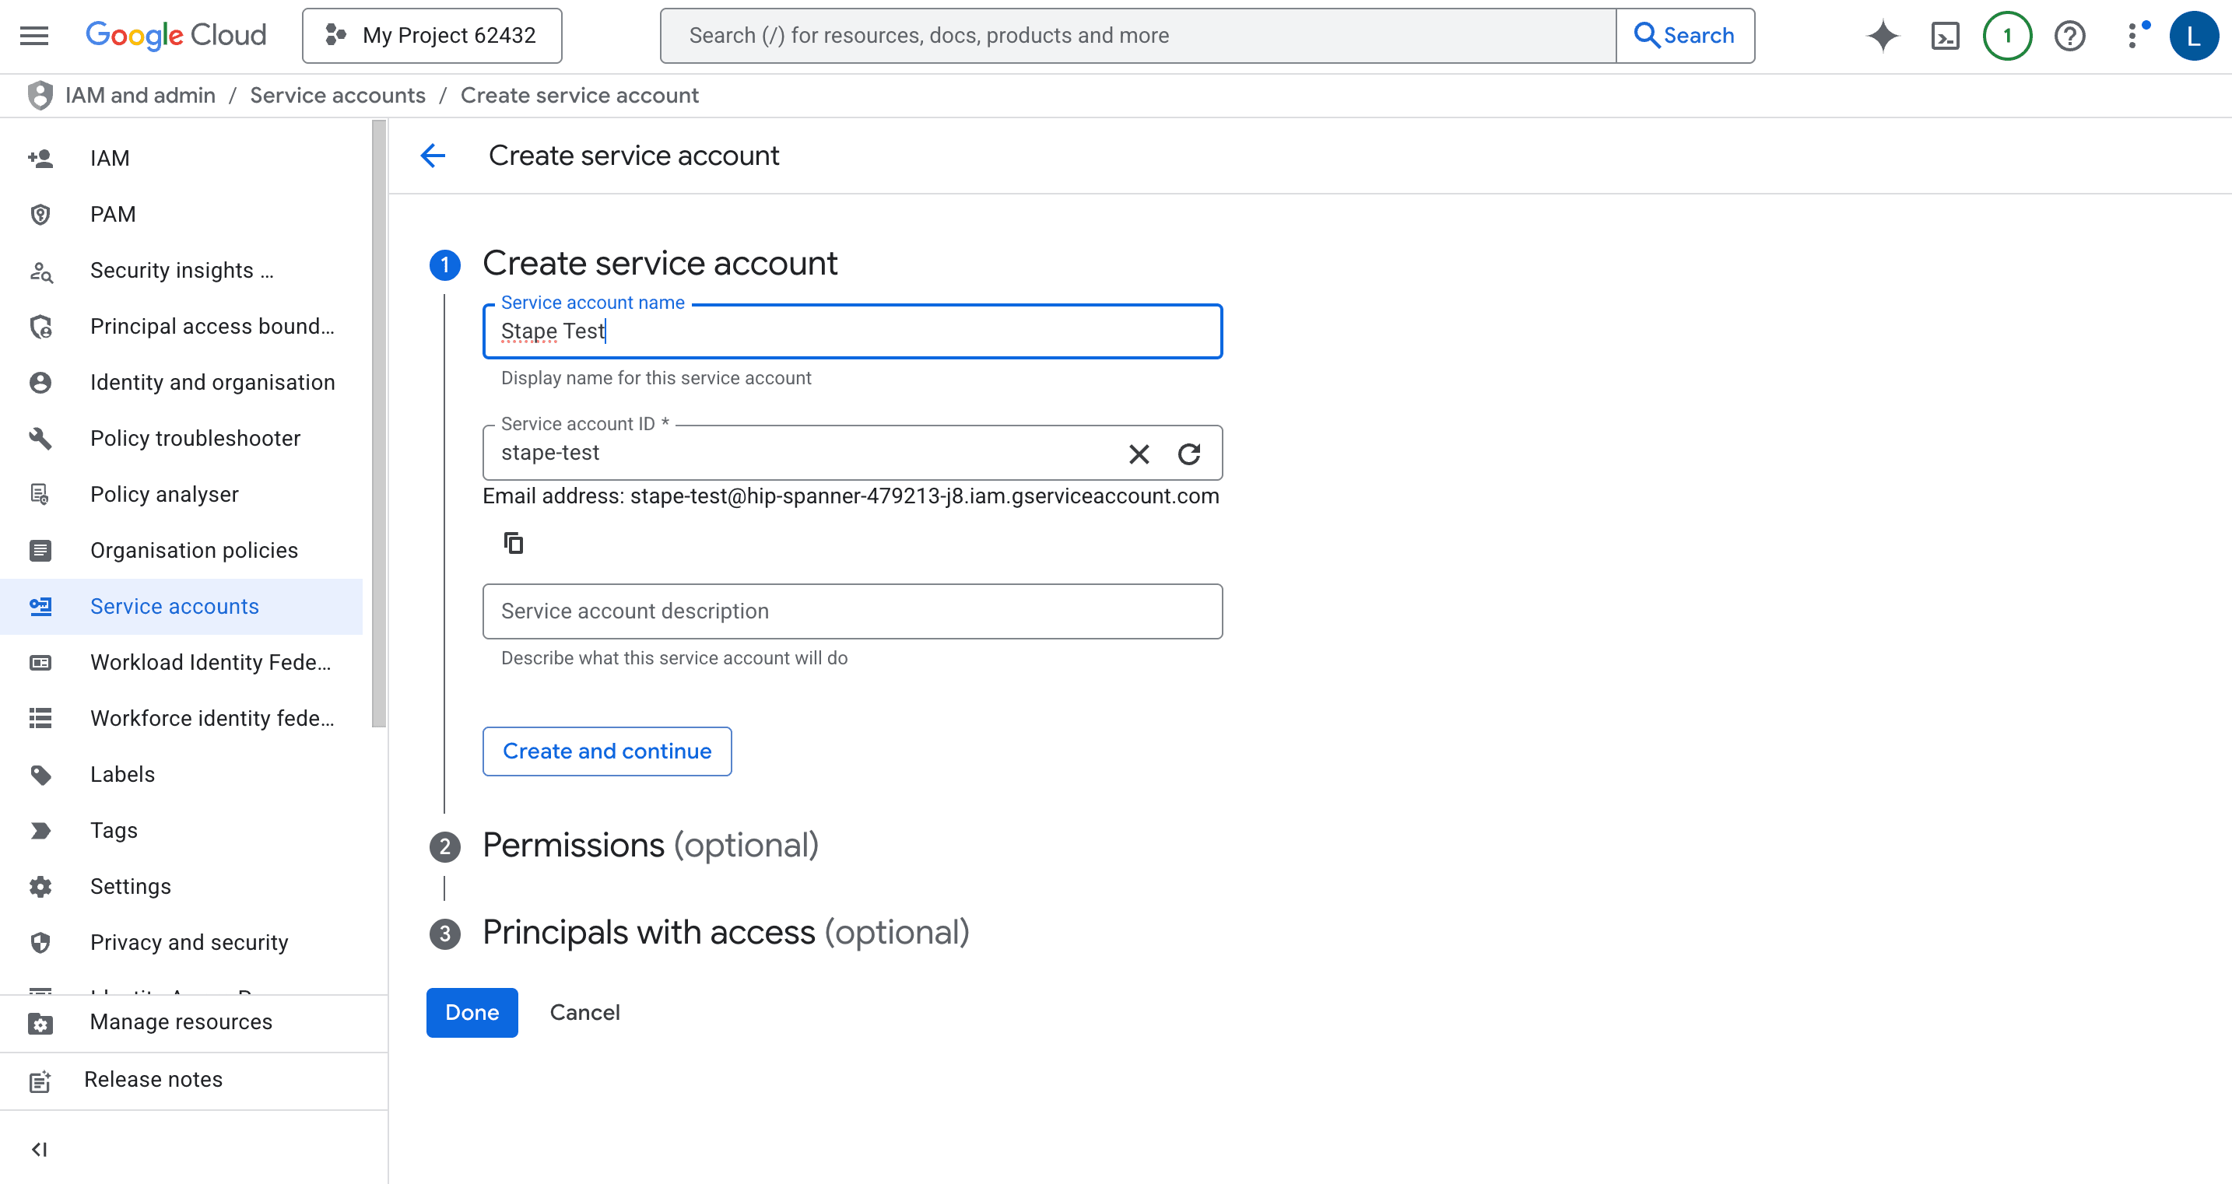
Task: Open the My Project 62432 project selector
Action: 431,36
